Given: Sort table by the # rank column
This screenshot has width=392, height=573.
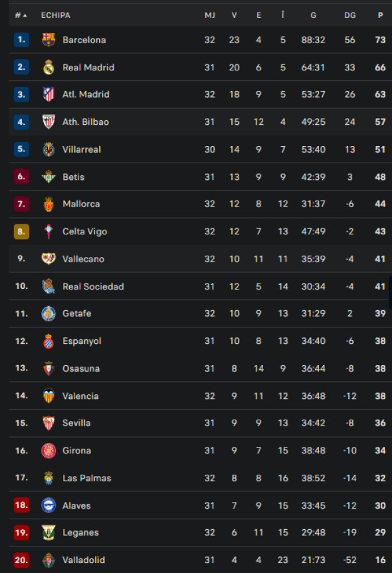Looking at the screenshot, I should [21, 15].
